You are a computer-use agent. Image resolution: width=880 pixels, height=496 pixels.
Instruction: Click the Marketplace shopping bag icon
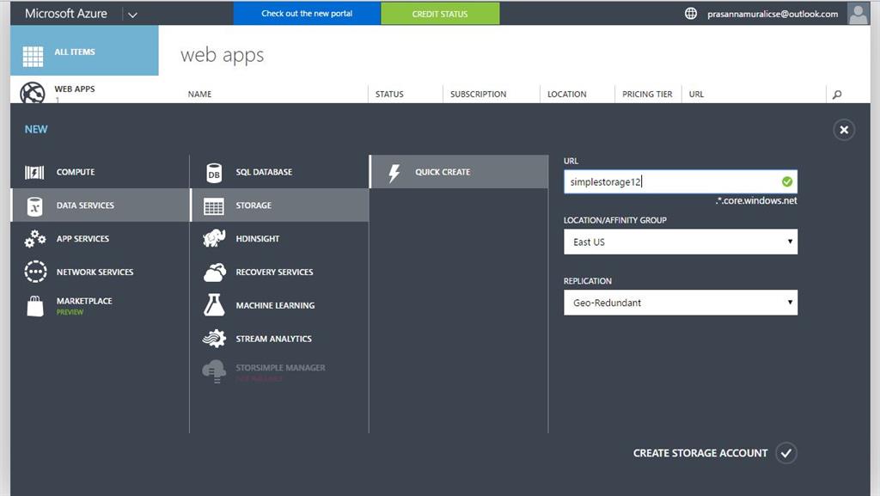coord(35,306)
